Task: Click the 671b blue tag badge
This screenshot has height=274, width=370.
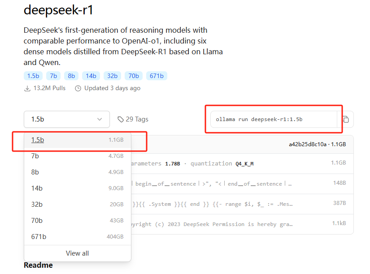Action: coord(157,76)
